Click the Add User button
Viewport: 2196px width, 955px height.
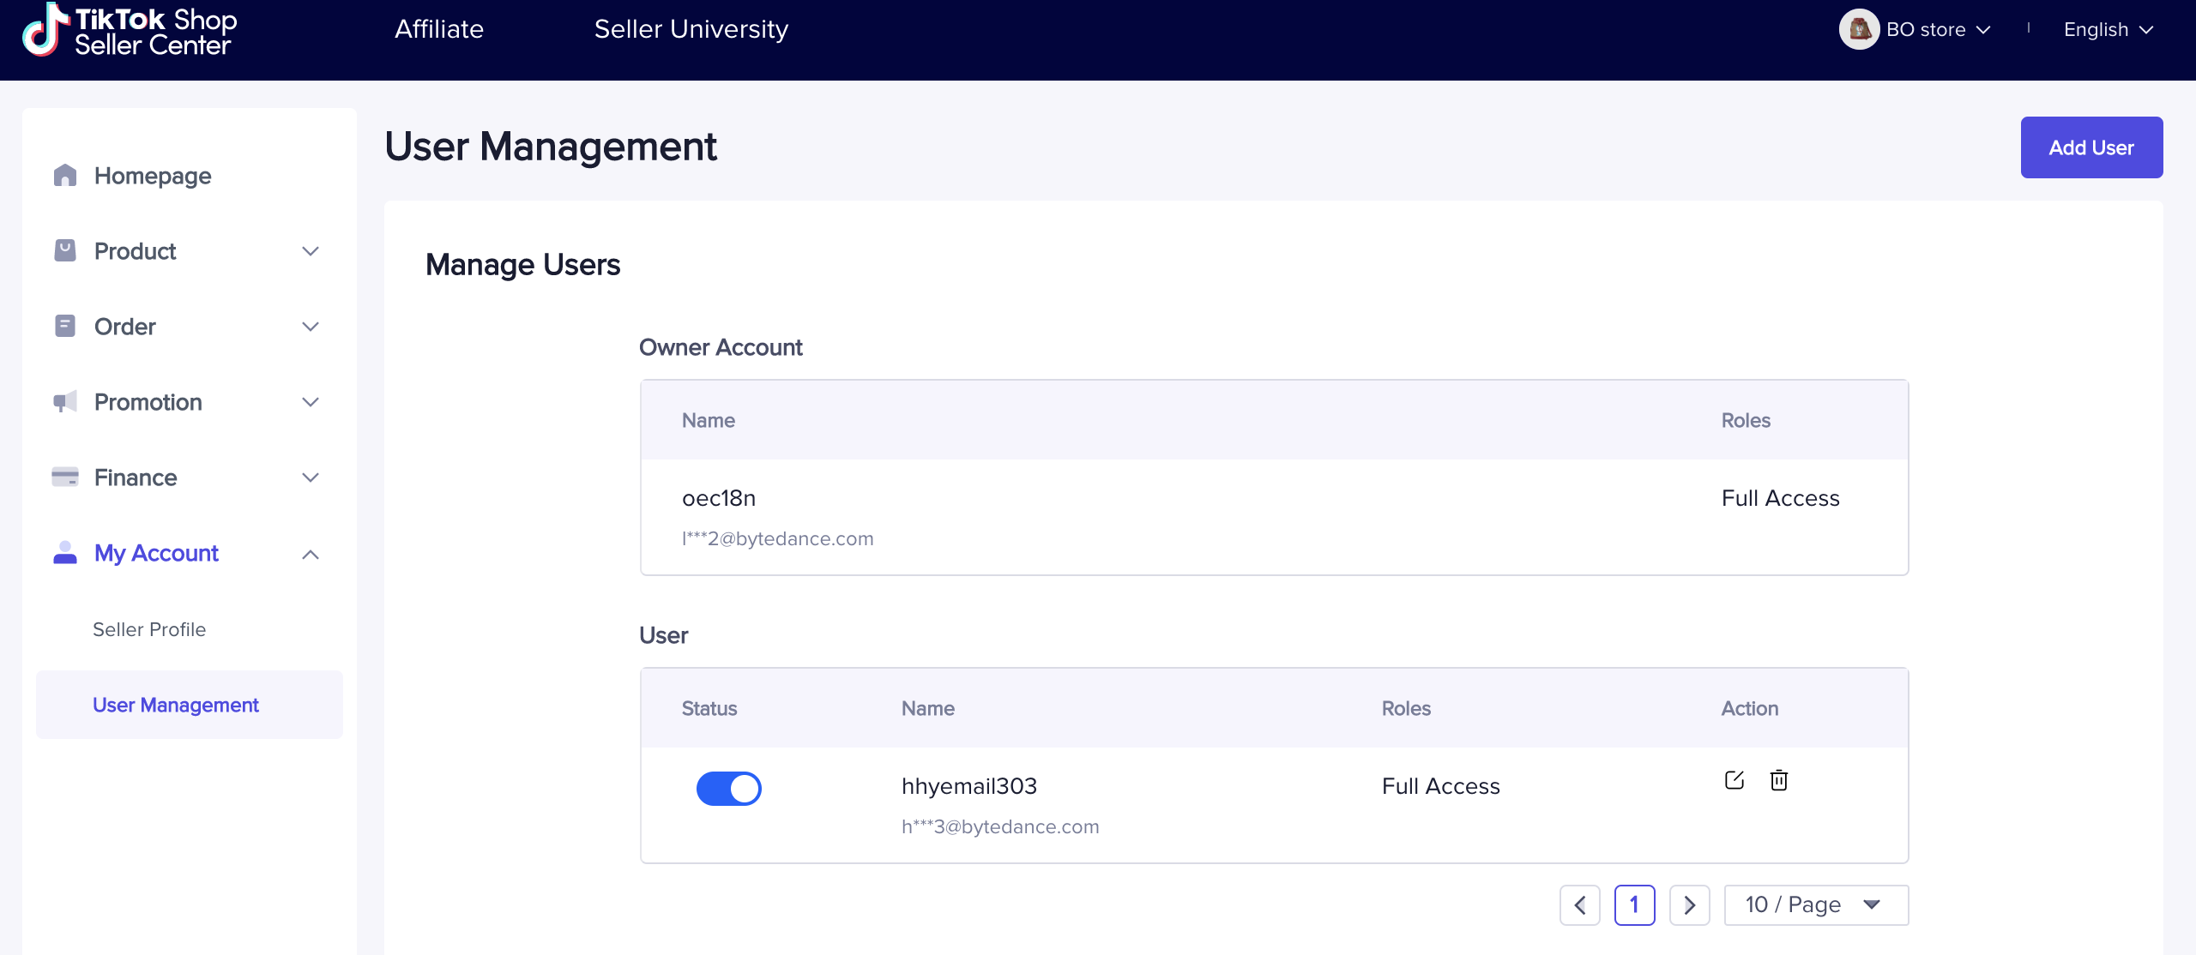point(2090,147)
